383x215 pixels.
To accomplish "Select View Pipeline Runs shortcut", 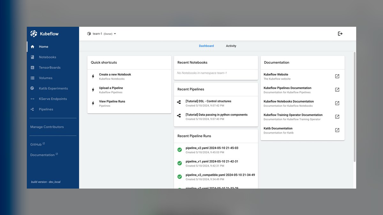I will pyautogui.click(x=129, y=103).
